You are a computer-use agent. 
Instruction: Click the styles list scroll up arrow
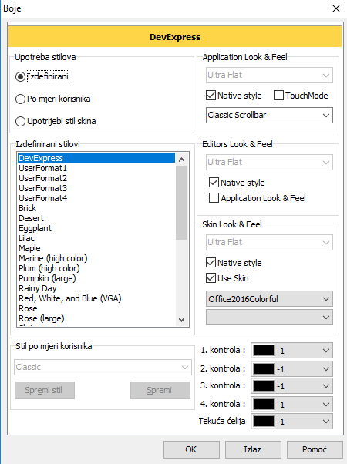click(182, 160)
